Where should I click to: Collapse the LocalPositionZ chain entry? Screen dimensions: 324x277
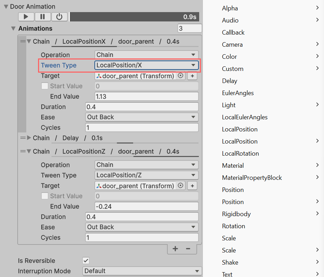coord(29,151)
